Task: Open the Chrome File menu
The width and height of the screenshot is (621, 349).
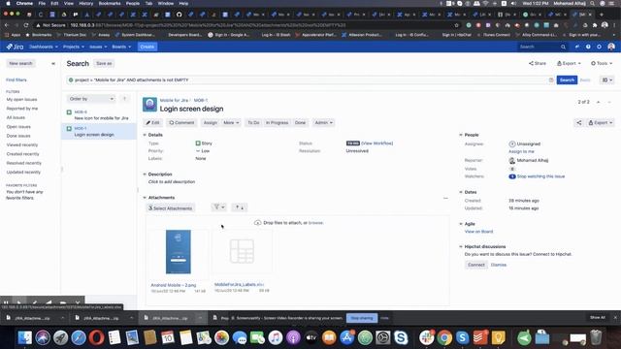Action: 42,3
